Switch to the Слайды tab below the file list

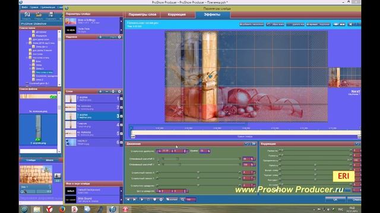(31, 160)
